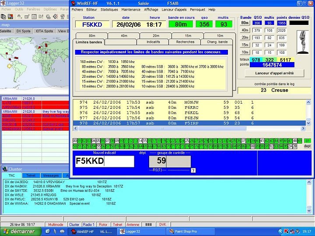Click the microphone image in WinREF-HF
315x236 pixels.
pos(303,42)
